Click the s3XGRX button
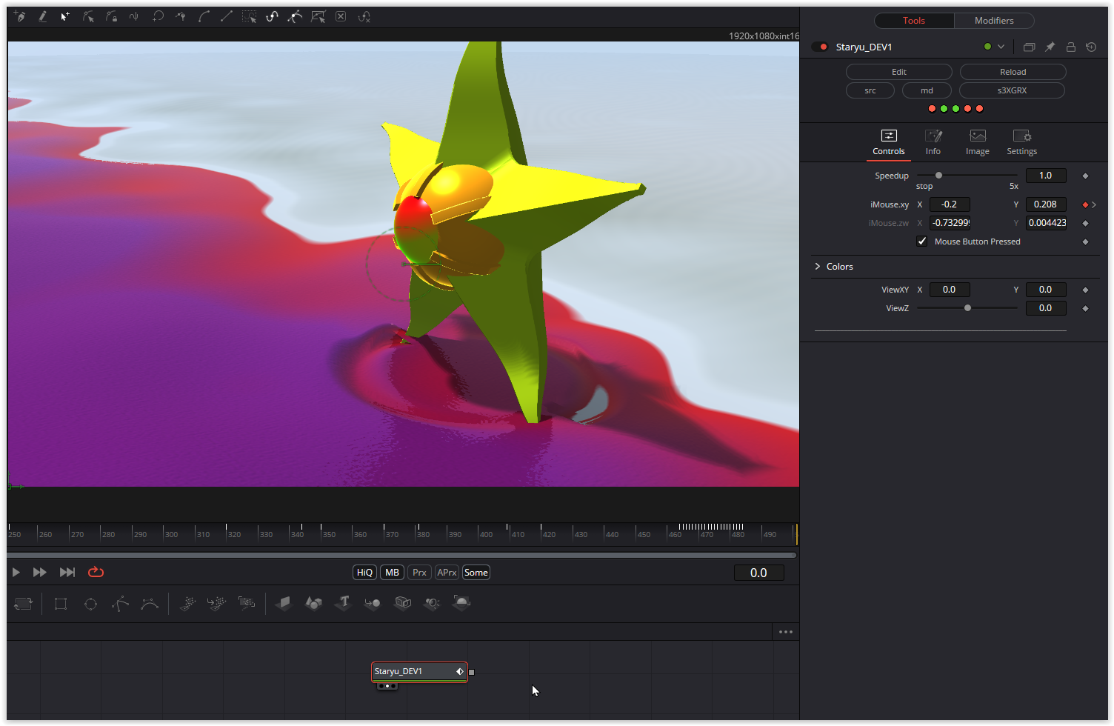This screenshot has height=726, width=1114. 1012,90
